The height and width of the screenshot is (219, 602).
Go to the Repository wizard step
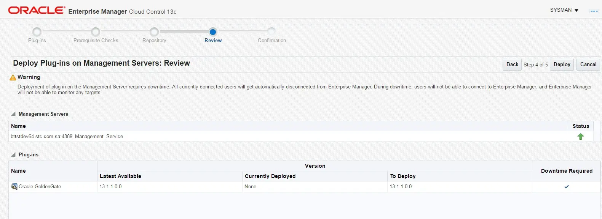(154, 41)
